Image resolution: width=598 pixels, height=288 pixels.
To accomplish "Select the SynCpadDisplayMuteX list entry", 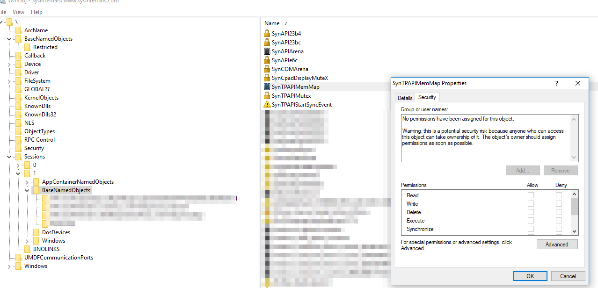I will click(x=300, y=78).
